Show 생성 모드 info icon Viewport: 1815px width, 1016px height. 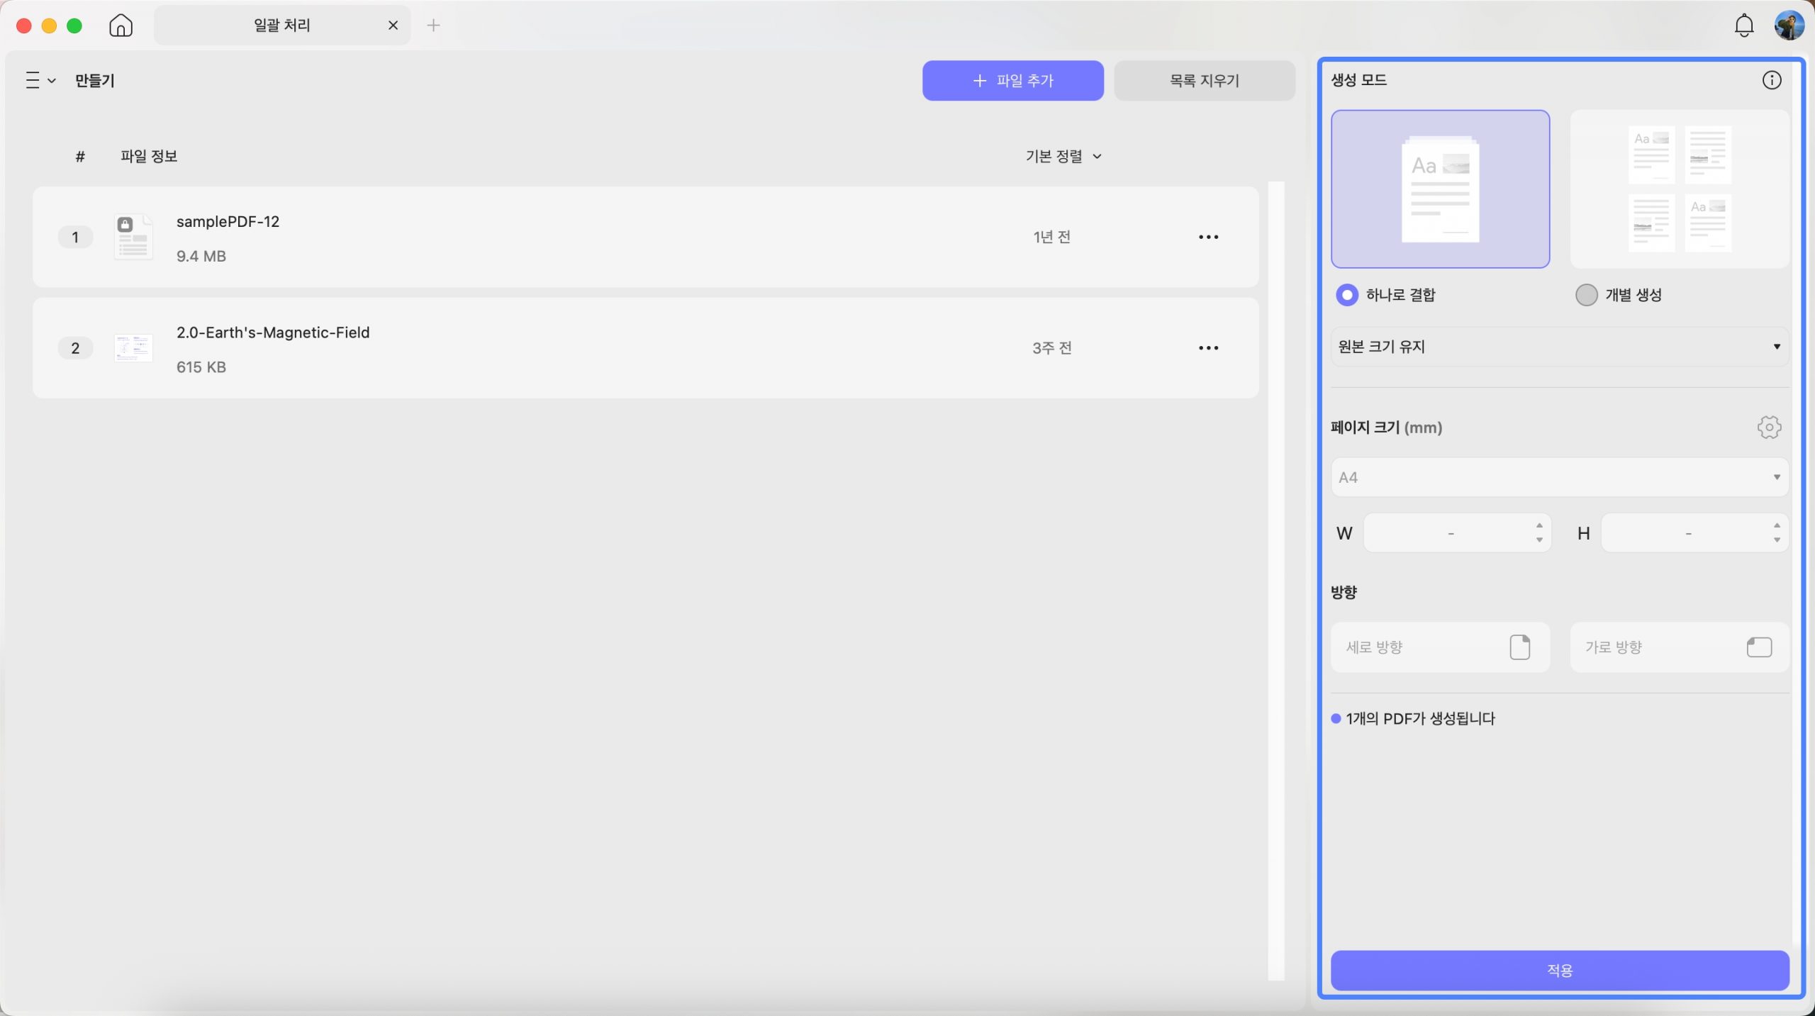coord(1771,80)
